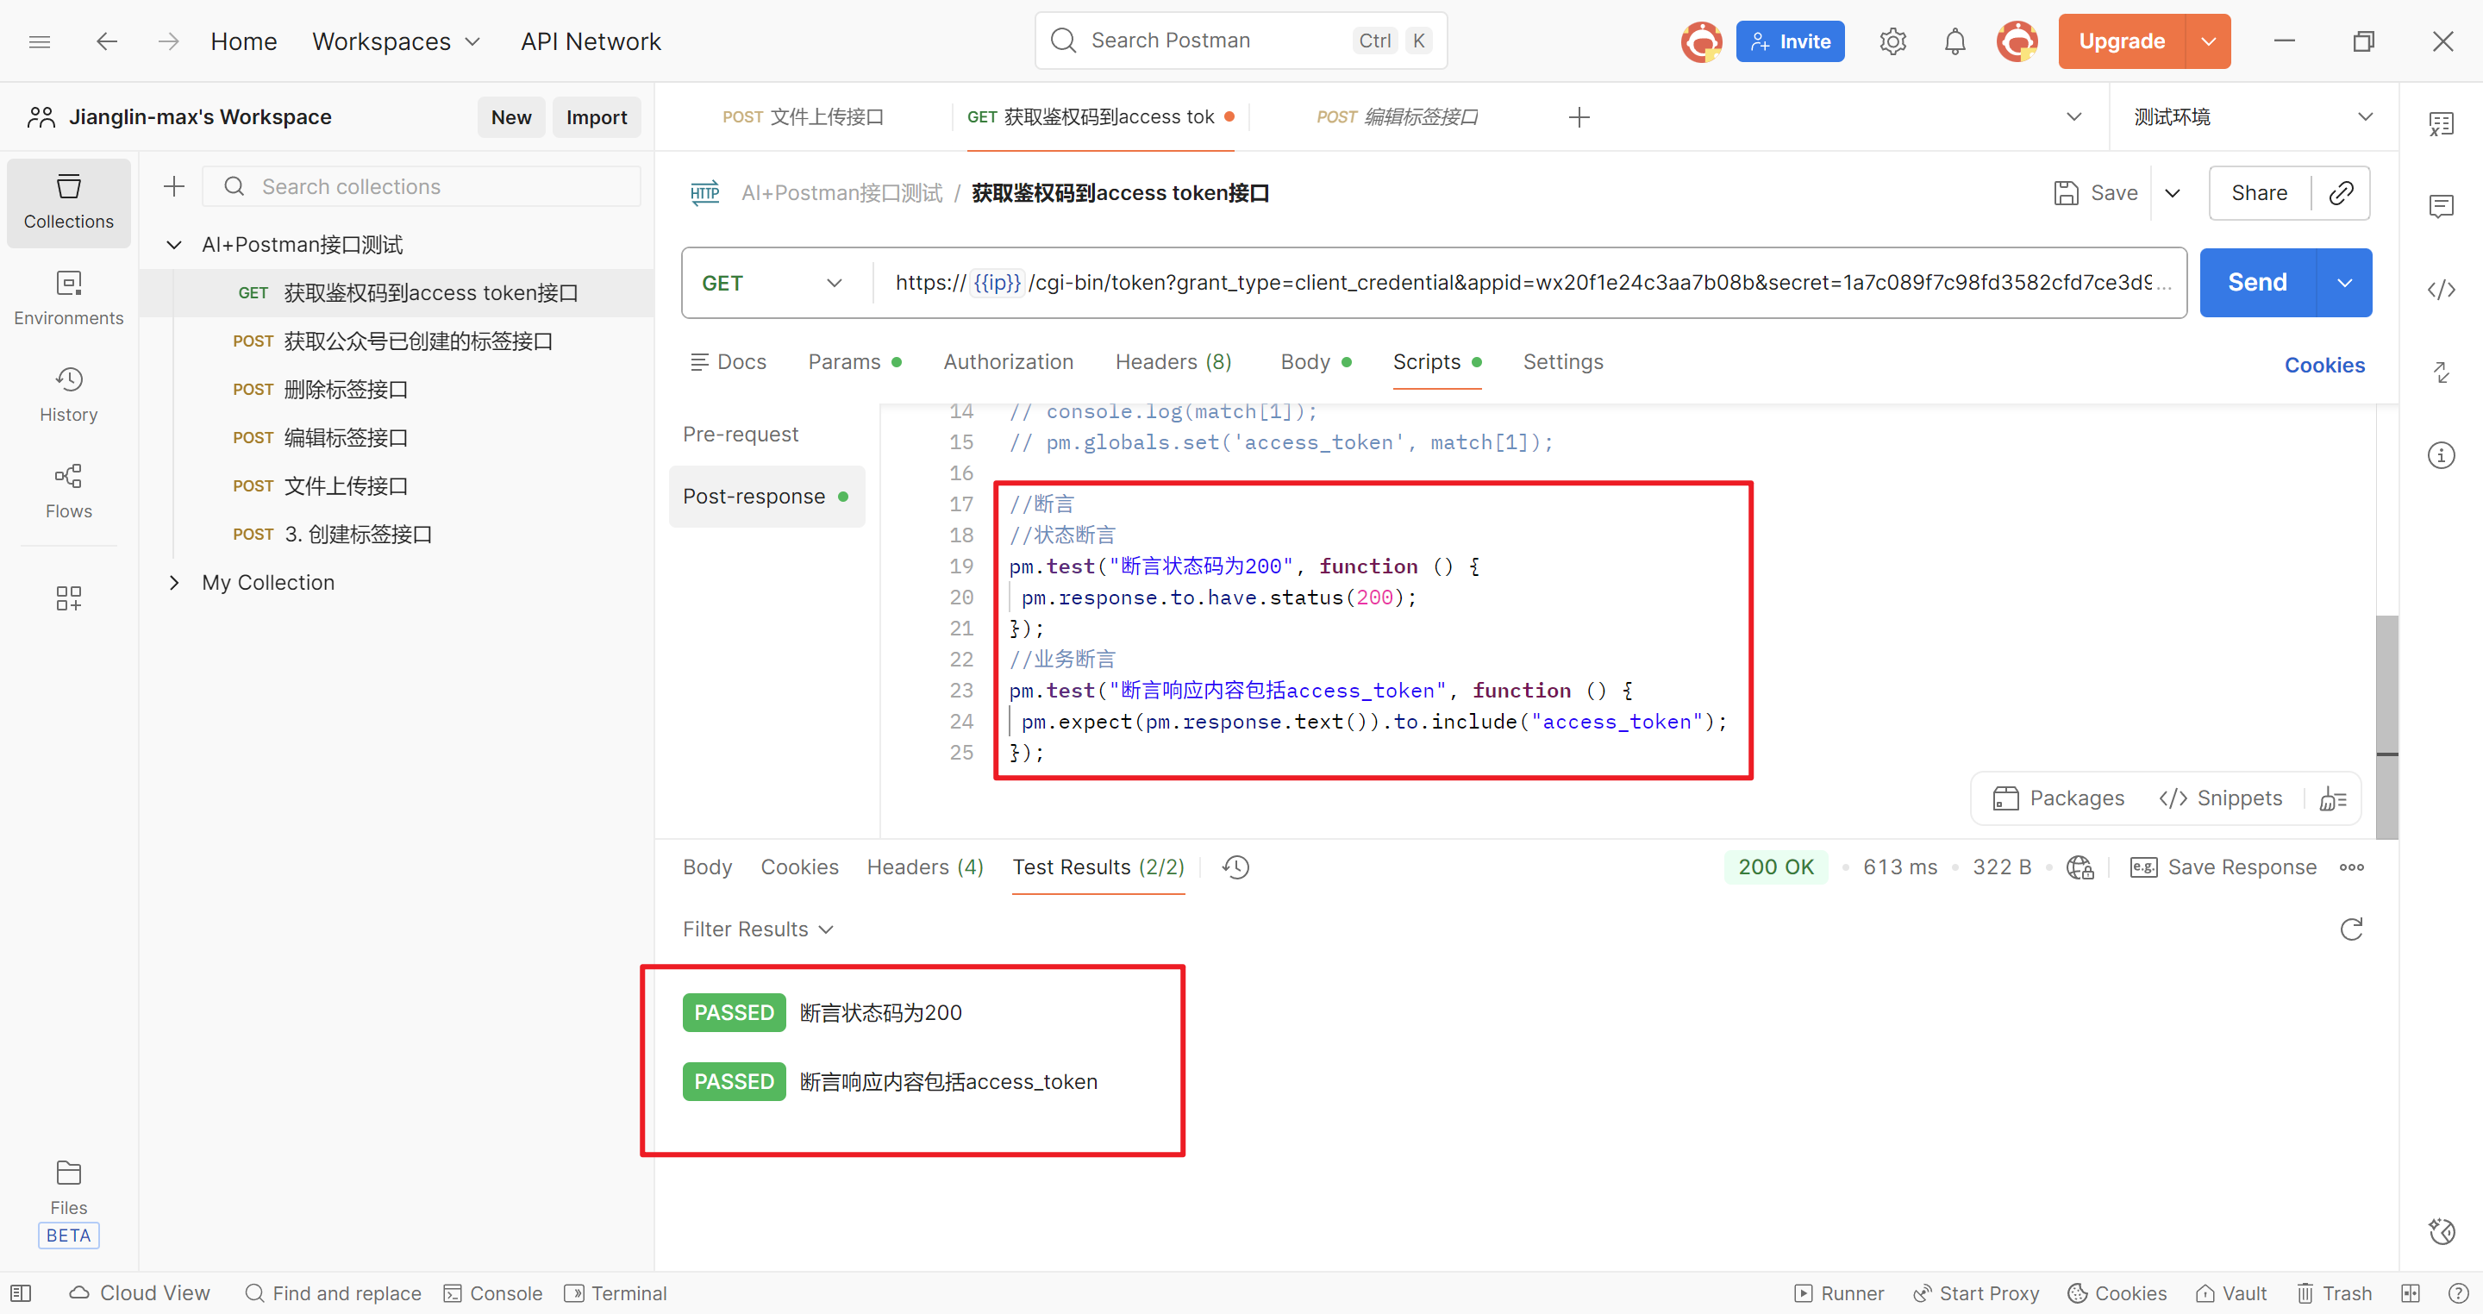2483x1314 pixels.
Task: Open response more options three dots
Action: (2351, 867)
